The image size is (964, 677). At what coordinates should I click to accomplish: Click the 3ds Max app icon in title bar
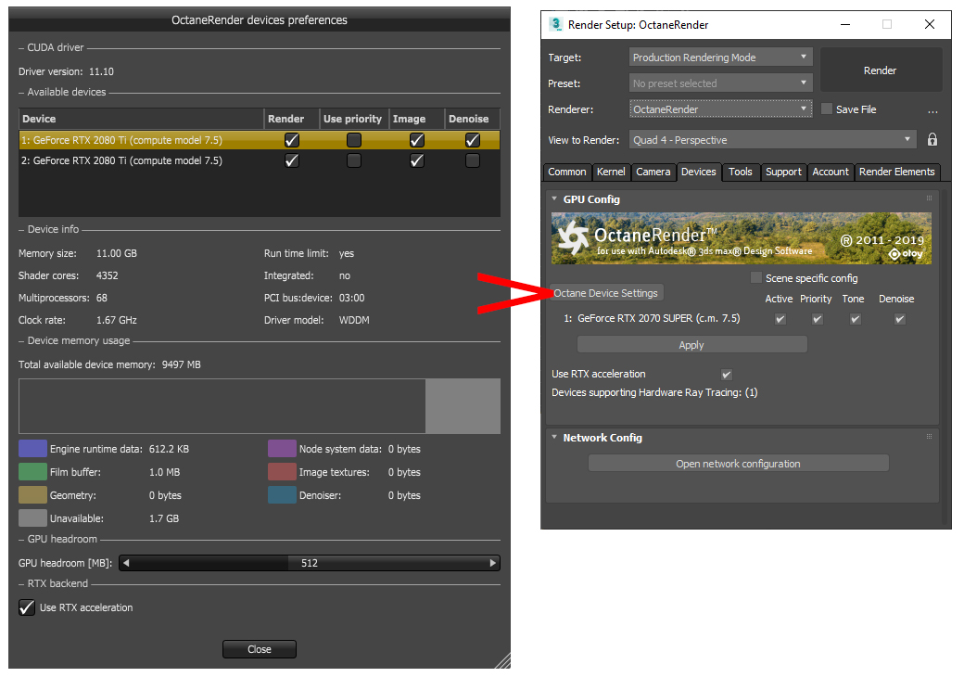pyautogui.click(x=556, y=24)
